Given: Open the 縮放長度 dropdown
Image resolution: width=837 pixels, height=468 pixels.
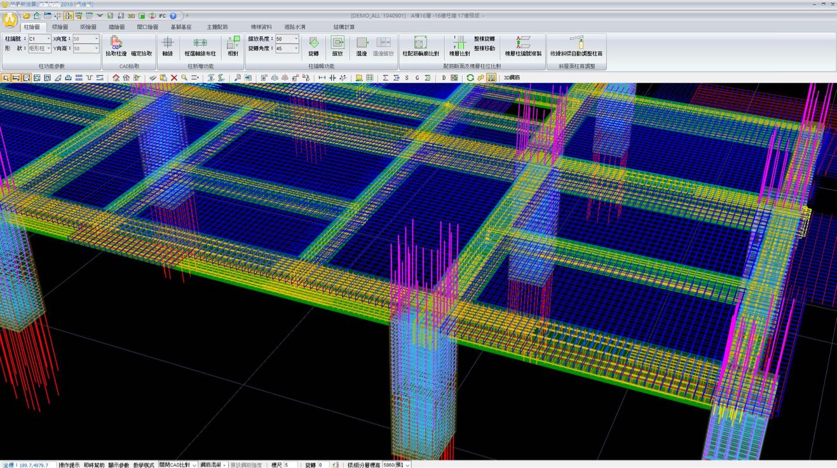Looking at the screenshot, I should click(x=296, y=39).
